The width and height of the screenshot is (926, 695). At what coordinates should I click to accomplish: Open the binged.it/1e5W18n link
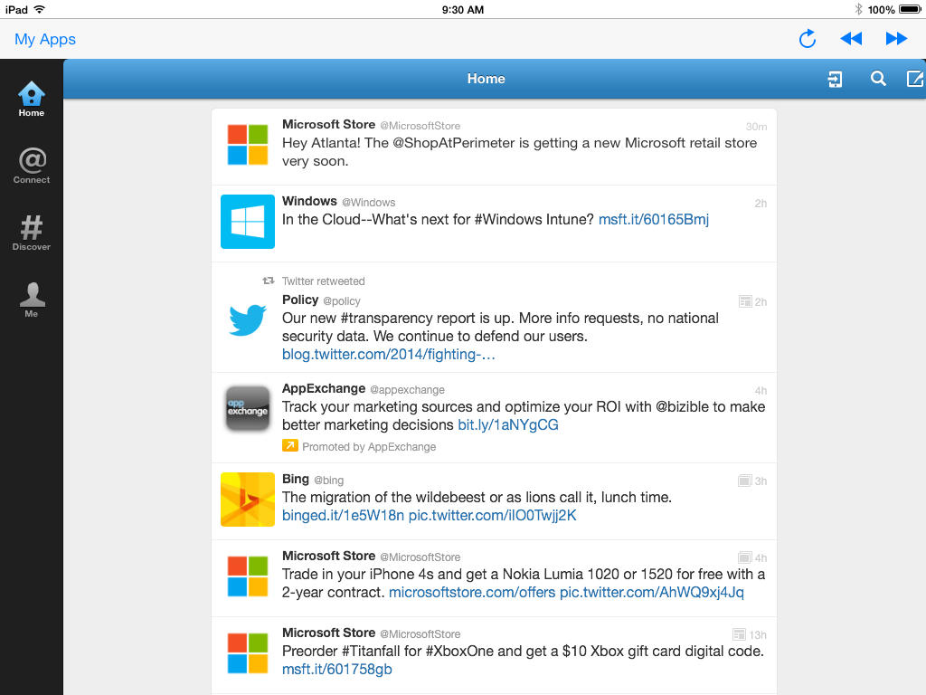point(329,515)
